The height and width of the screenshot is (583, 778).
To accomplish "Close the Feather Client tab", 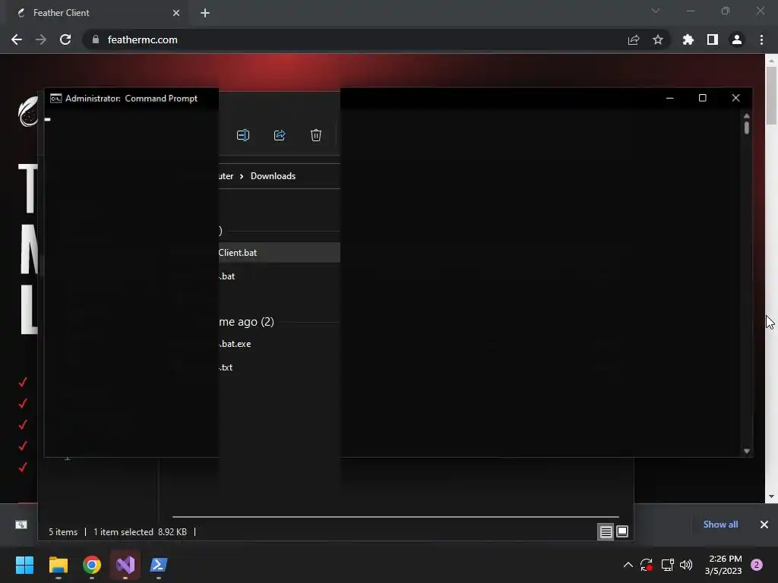I will point(176,13).
